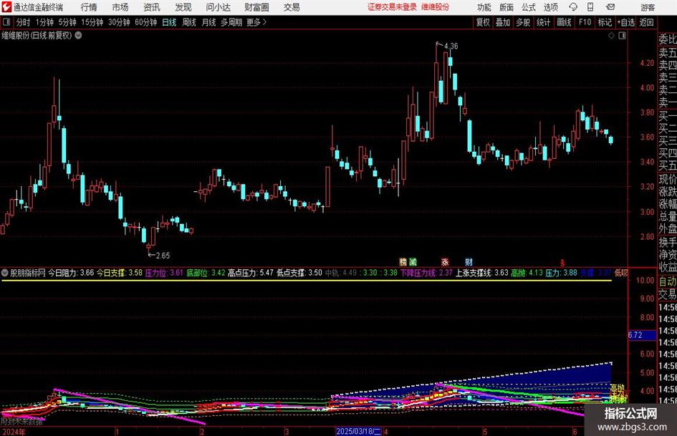
Task: Open the 选项 menu
Action: (x=550, y=7)
